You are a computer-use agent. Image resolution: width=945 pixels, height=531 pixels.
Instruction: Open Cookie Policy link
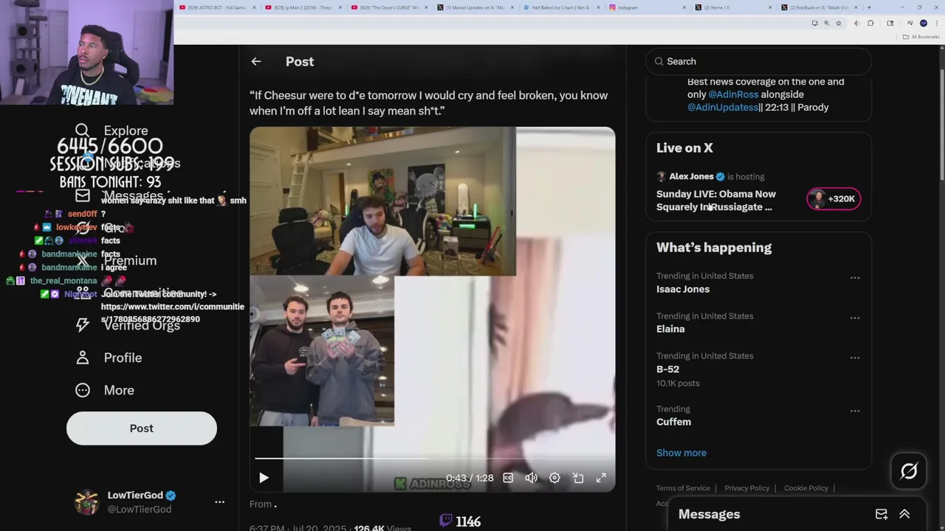click(805, 488)
